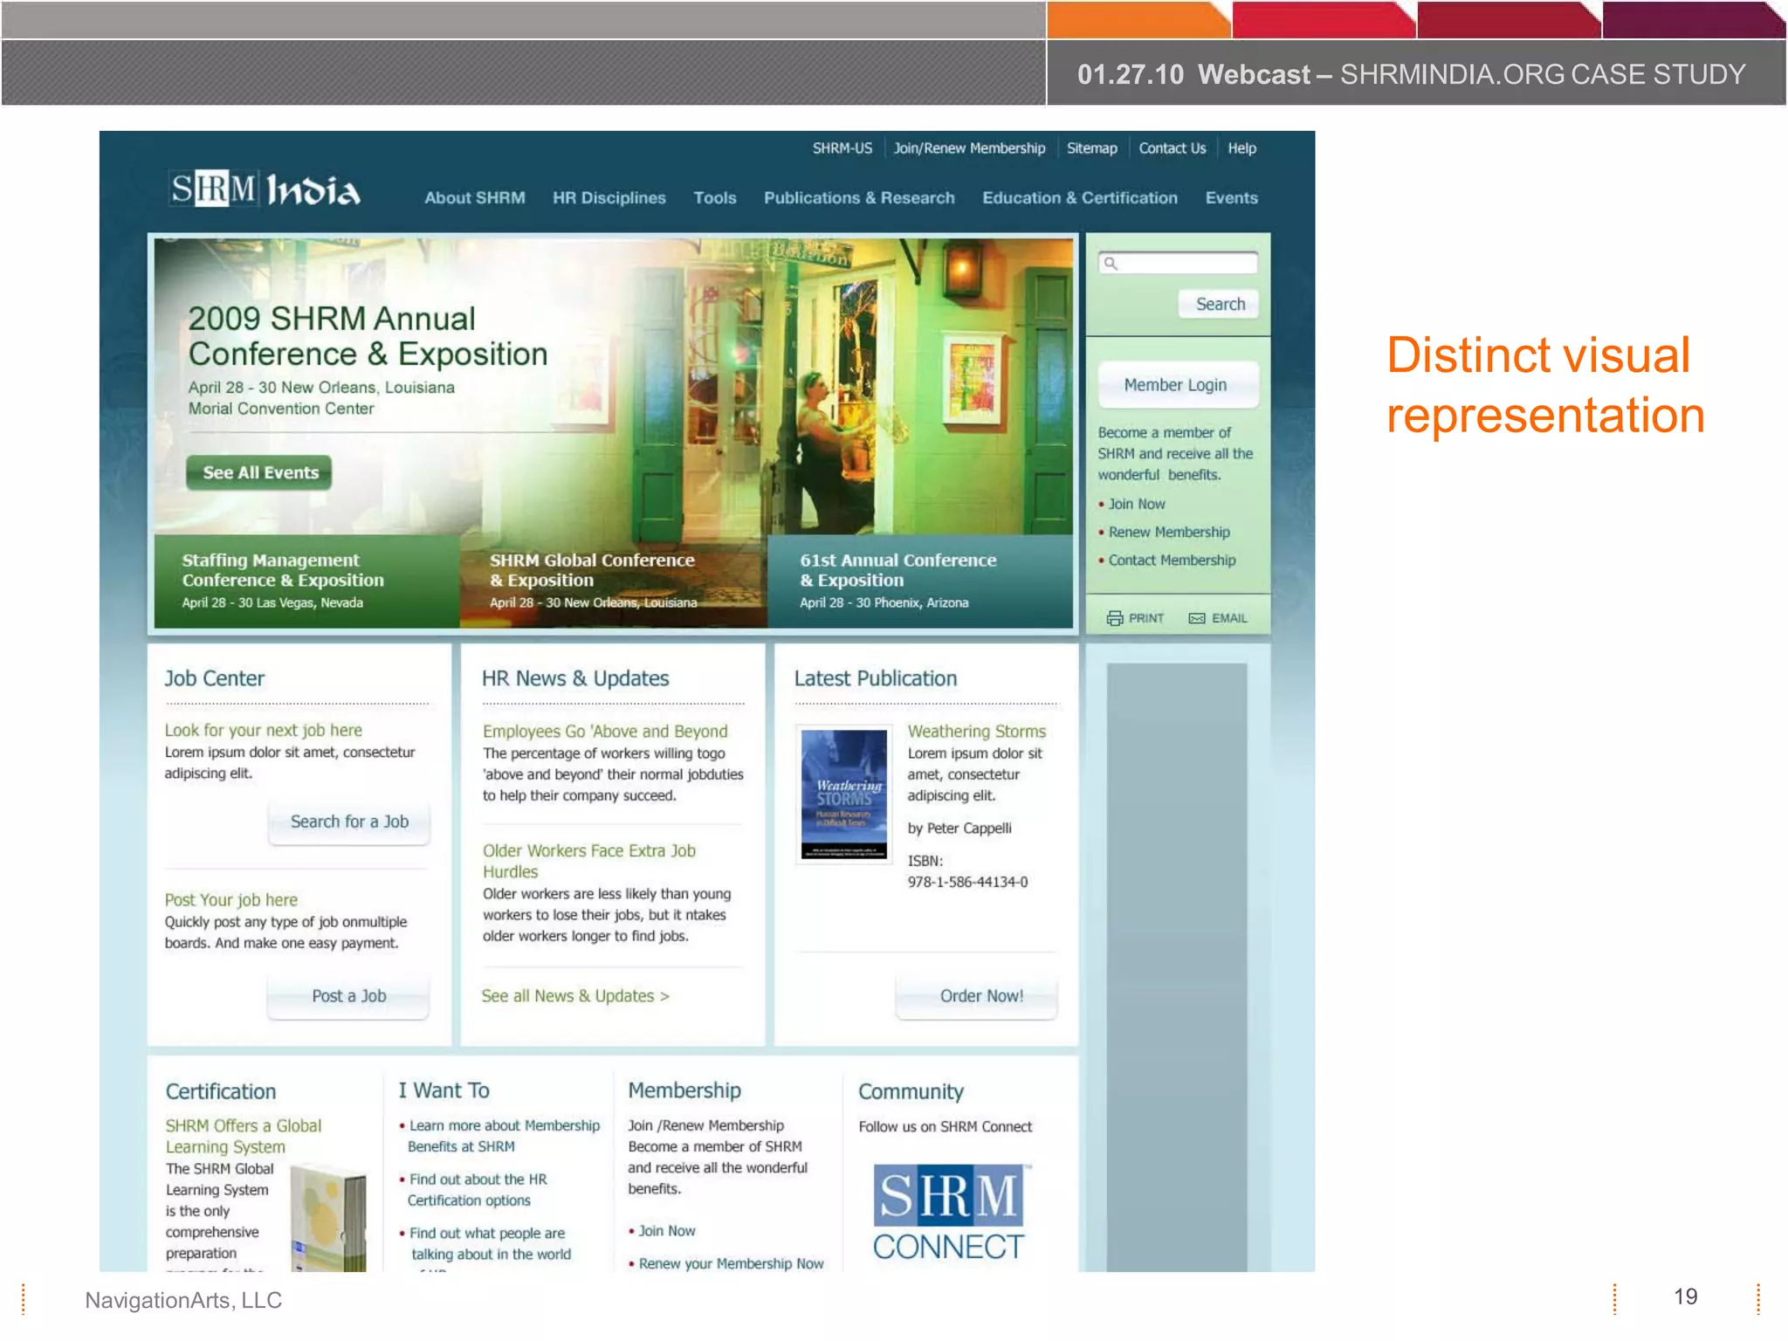Click the Latest Publication heading

(876, 678)
